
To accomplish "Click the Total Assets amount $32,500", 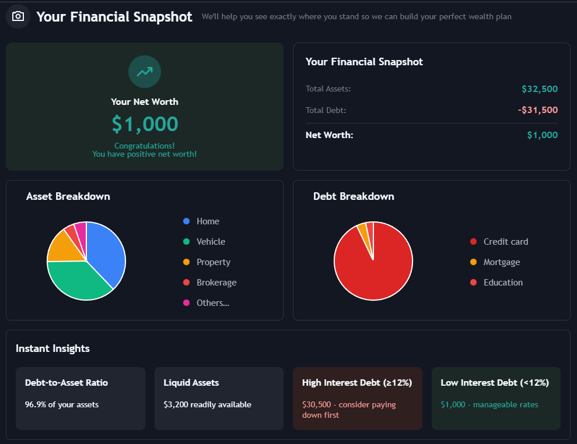I will [540, 89].
